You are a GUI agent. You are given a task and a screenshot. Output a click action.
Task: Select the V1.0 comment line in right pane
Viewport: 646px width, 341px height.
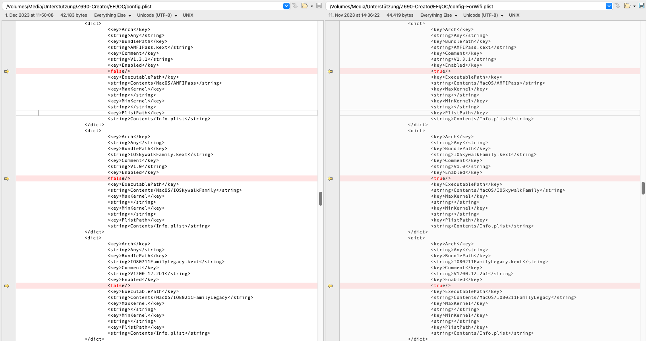(461, 167)
